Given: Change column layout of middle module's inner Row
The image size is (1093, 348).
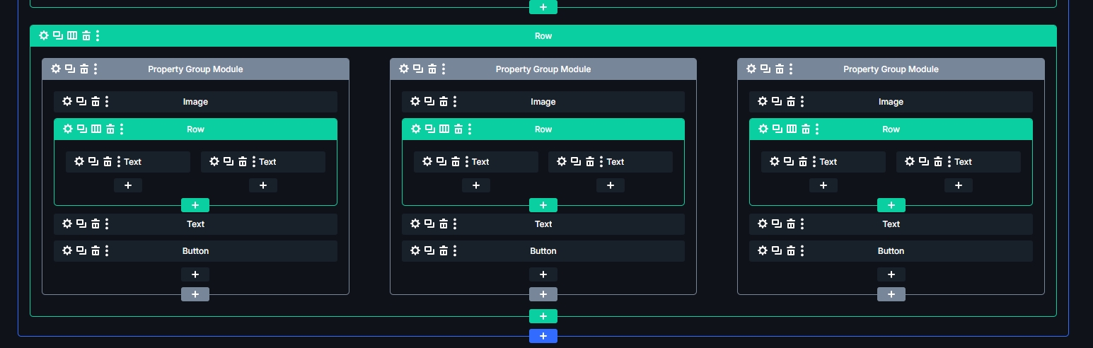Looking at the screenshot, I should click(444, 129).
